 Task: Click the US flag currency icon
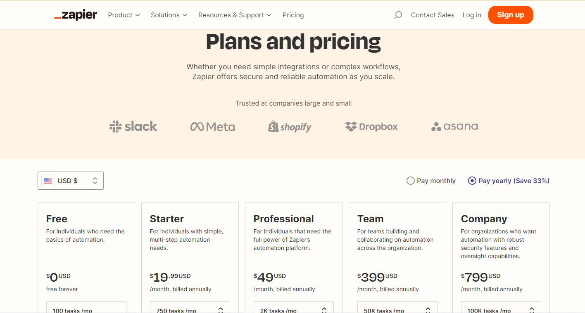pos(48,181)
